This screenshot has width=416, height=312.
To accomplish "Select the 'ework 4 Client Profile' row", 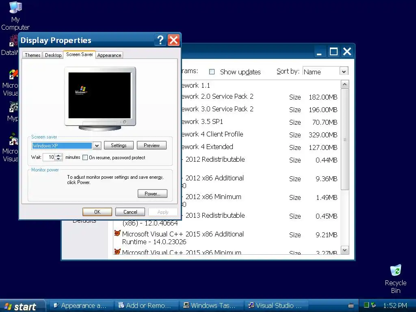I will pyautogui.click(x=260, y=134).
